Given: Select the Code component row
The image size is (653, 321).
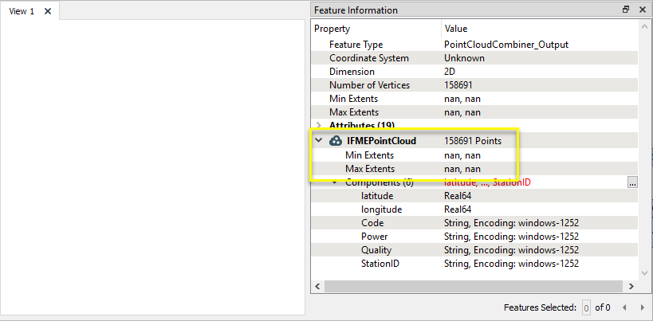Looking at the screenshot, I should [474, 223].
